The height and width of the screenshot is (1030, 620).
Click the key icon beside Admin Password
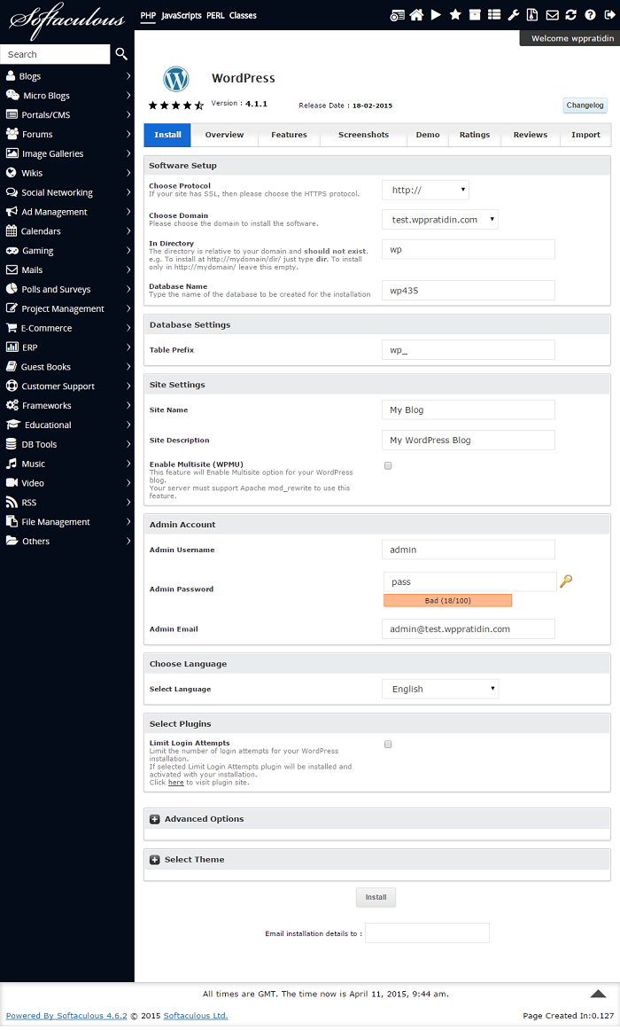(x=567, y=581)
